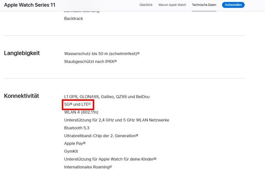
Task: Click Staubgeschützt nach IP6X text
Action: [89, 62]
